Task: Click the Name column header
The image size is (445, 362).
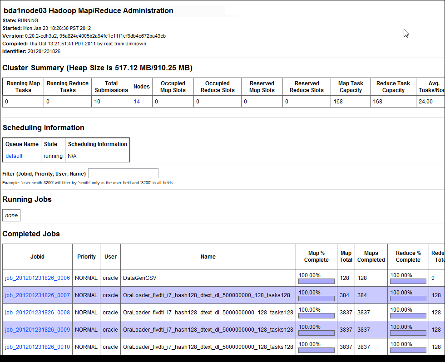Action: tap(208, 257)
